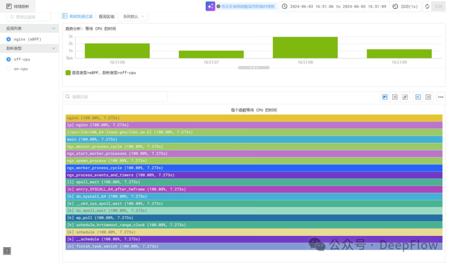Click the overlapping squares compare view icon
Image resolution: width=452 pixels, height=263 pixels.
tap(405, 97)
